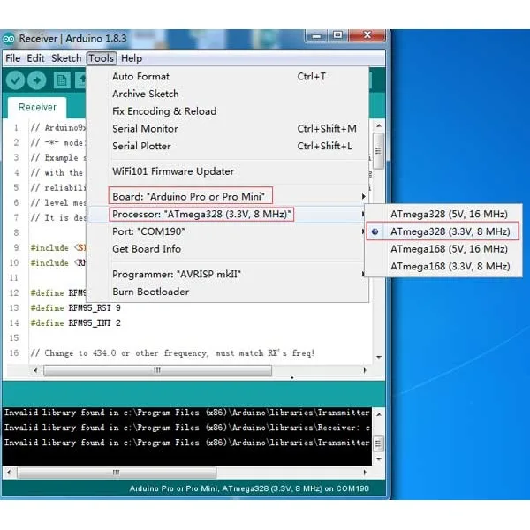This screenshot has height=530, width=530.
Task: Click the New sketch document icon
Action: [x=62, y=80]
